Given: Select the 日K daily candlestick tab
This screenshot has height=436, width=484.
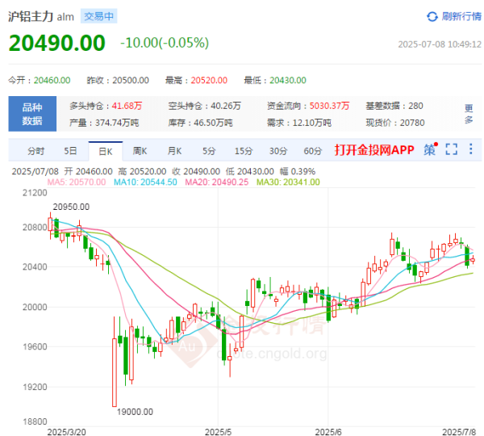Looking at the screenshot, I should [x=106, y=152].
